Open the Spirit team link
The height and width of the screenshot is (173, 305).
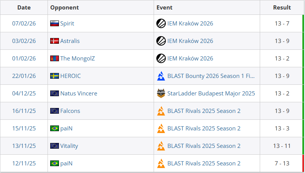coord(67,24)
